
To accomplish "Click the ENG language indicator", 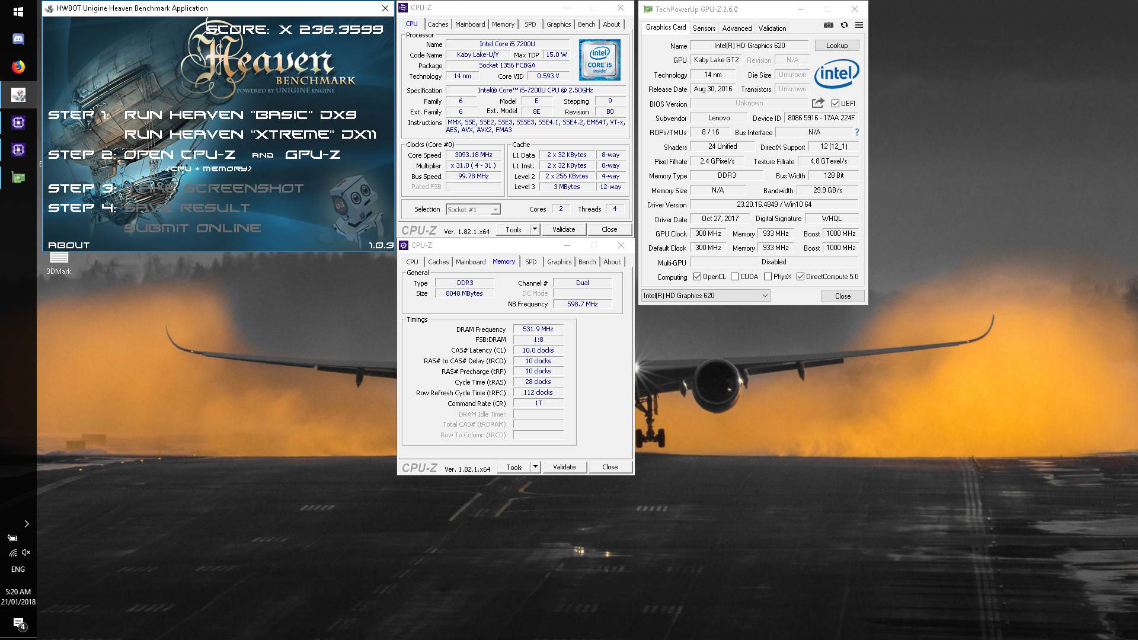I will click(x=18, y=569).
